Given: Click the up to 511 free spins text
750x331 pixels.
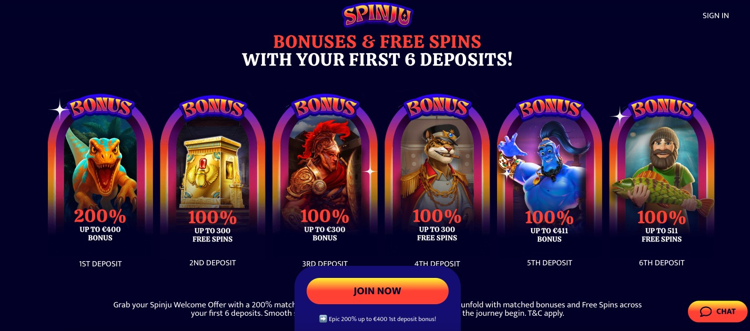Looking at the screenshot, I should 662,235.
